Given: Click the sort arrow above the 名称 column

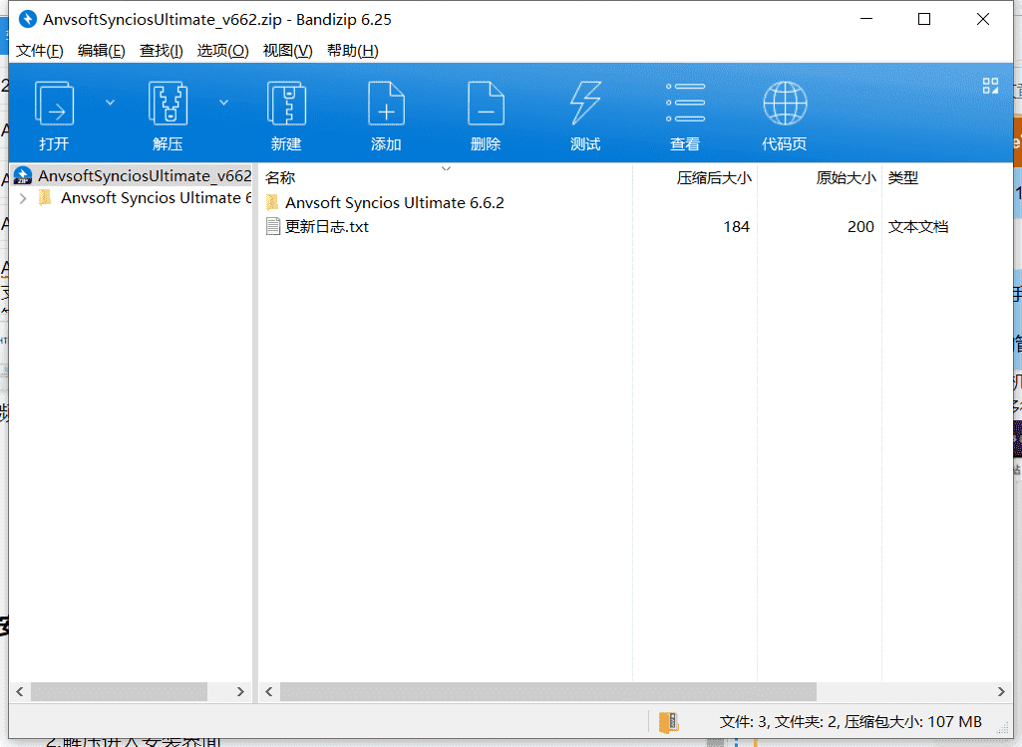Looking at the screenshot, I should point(447,168).
